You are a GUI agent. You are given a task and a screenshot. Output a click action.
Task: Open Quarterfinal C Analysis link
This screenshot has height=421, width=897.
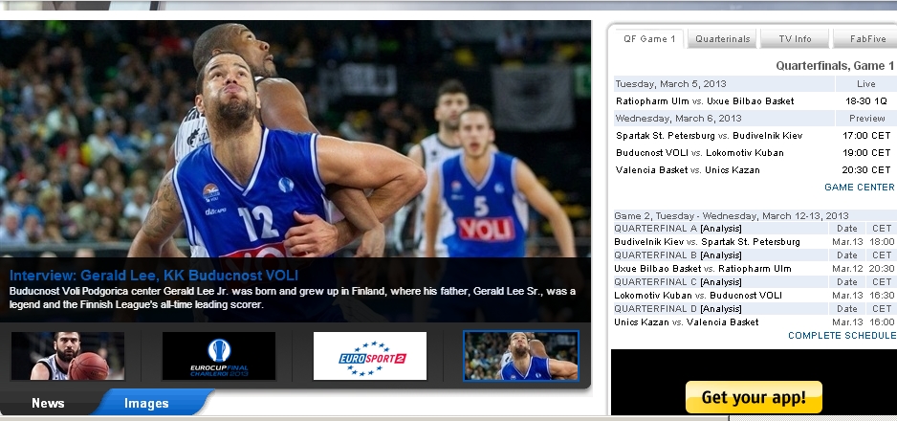pyautogui.click(x=721, y=282)
